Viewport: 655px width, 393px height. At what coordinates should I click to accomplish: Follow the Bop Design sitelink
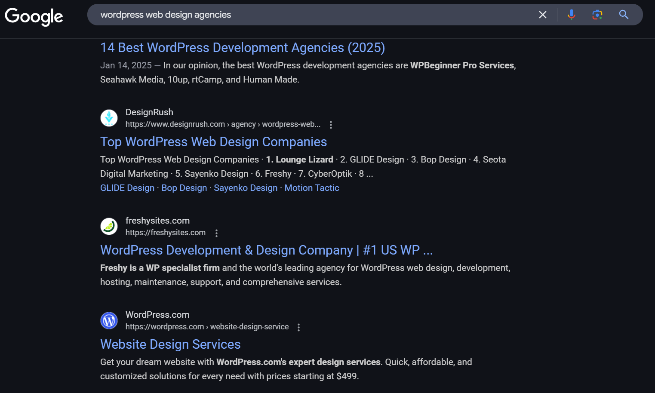pos(184,188)
